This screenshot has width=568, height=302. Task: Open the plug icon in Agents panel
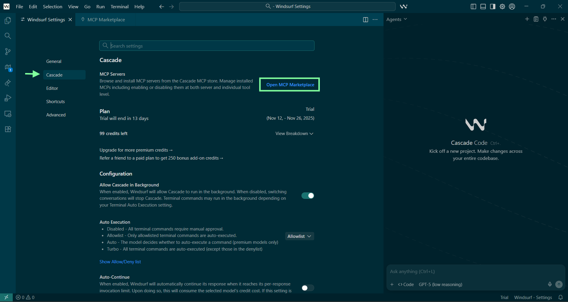coord(545,19)
